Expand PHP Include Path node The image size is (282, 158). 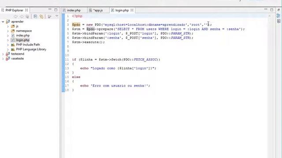[8, 45]
